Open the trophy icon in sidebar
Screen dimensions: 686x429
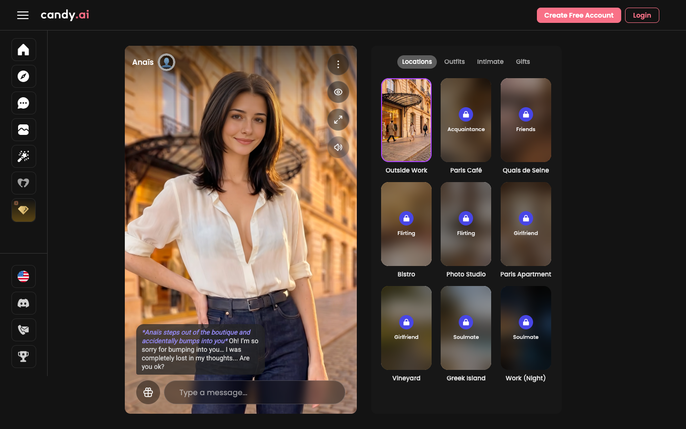click(23, 357)
